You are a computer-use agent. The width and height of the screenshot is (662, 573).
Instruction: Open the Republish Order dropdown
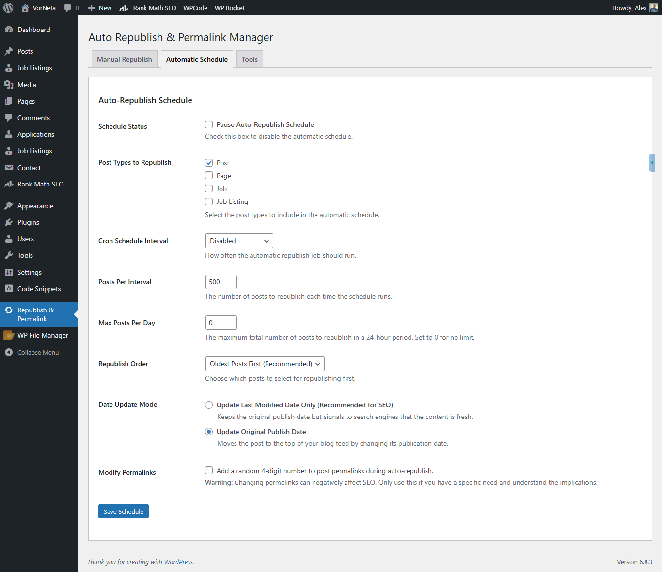(x=264, y=364)
